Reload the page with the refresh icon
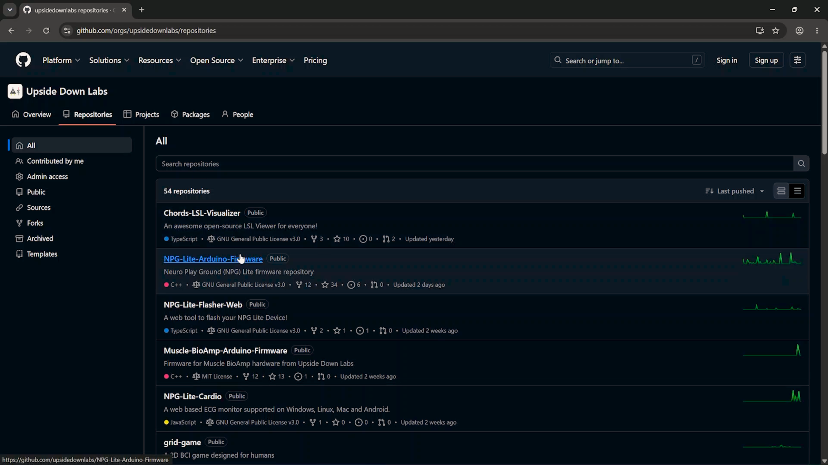This screenshot has height=465, width=828. (x=46, y=31)
